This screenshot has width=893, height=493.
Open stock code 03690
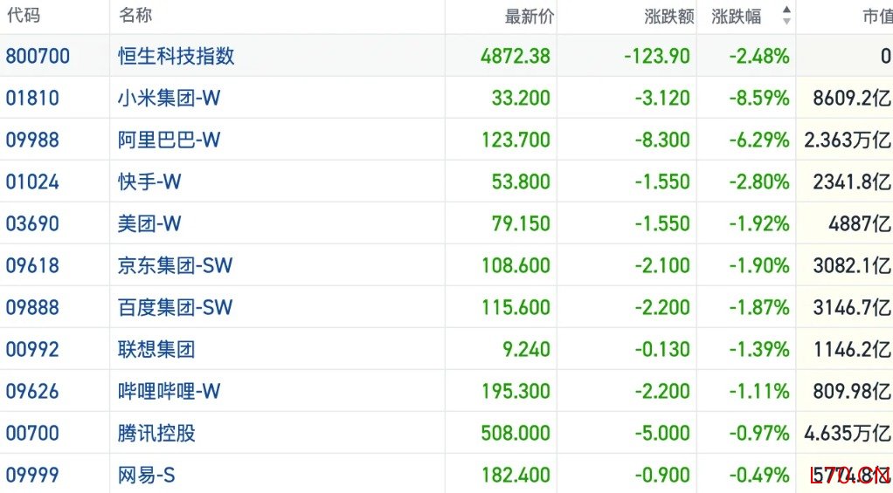(x=32, y=223)
